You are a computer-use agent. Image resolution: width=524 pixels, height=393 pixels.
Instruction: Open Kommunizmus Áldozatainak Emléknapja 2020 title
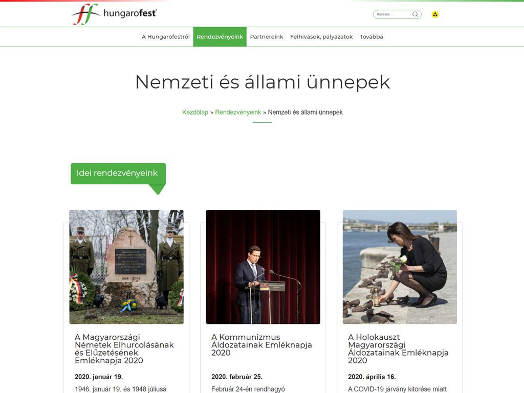(x=261, y=344)
